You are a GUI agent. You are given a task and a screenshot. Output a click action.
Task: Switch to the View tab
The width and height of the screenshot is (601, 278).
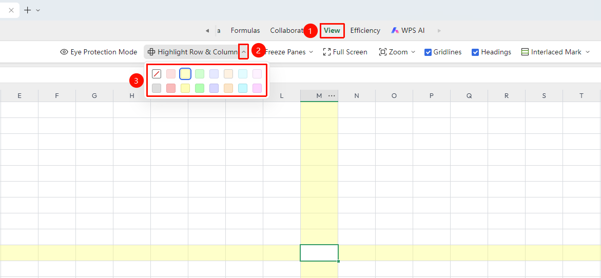[332, 31]
